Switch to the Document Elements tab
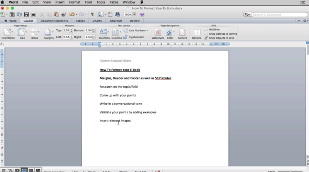Viewport: 309px width, 172px height. click(54, 21)
